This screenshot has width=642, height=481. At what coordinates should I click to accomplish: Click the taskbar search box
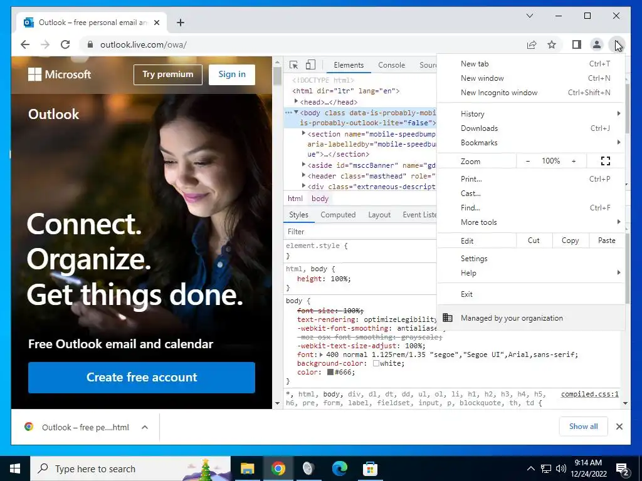point(130,468)
